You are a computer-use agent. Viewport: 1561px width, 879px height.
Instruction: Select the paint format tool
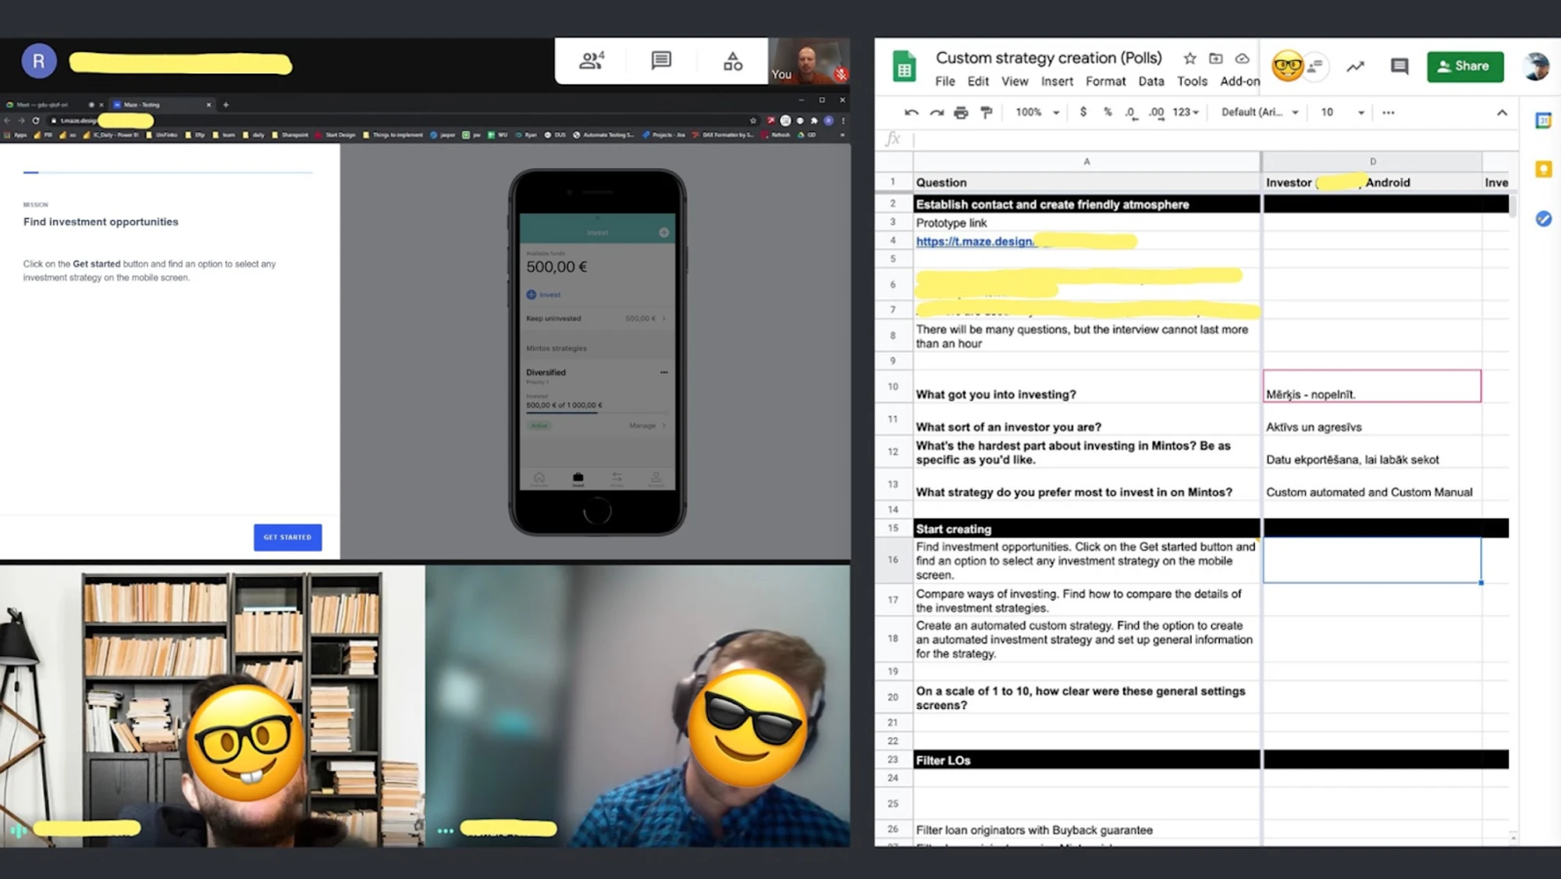(x=987, y=112)
